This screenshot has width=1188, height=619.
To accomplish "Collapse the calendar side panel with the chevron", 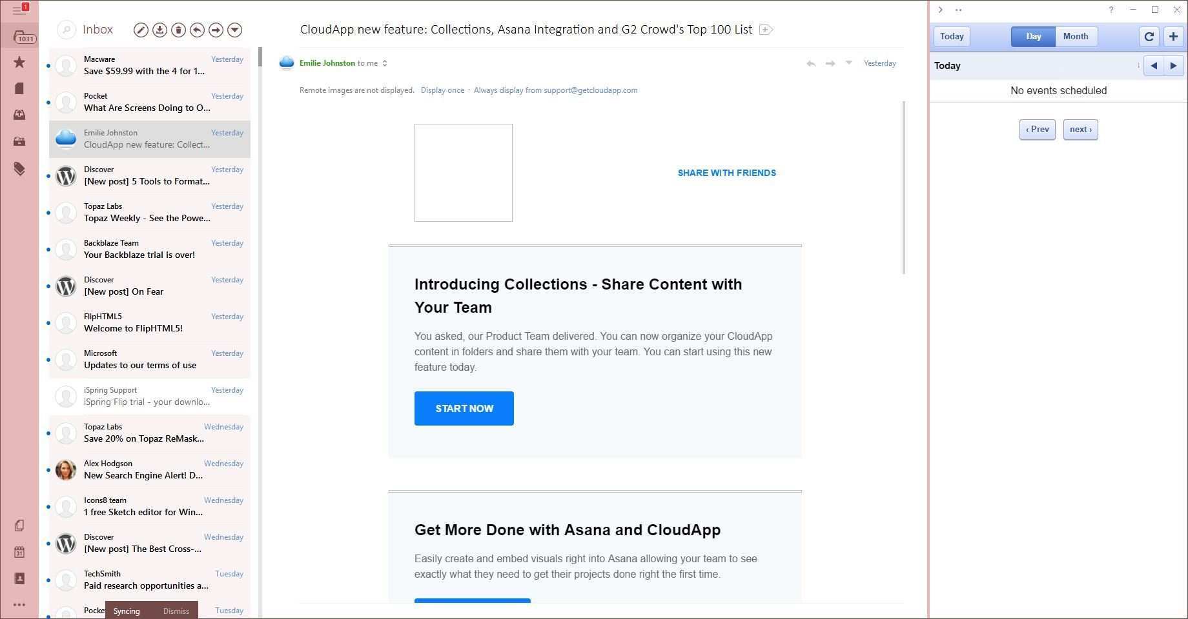I will coord(941,10).
